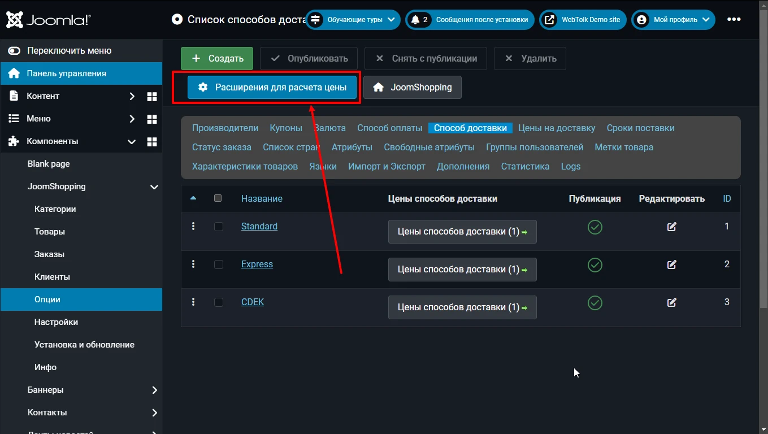Image resolution: width=768 pixels, height=434 pixels.
Task: Select the Способ доставки tab
Action: [470, 128]
